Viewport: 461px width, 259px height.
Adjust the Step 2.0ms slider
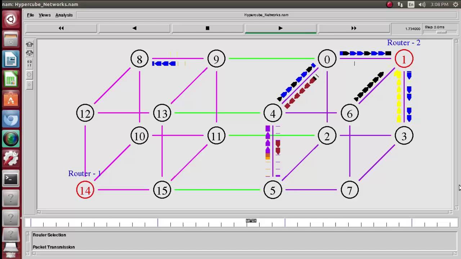click(441, 32)
